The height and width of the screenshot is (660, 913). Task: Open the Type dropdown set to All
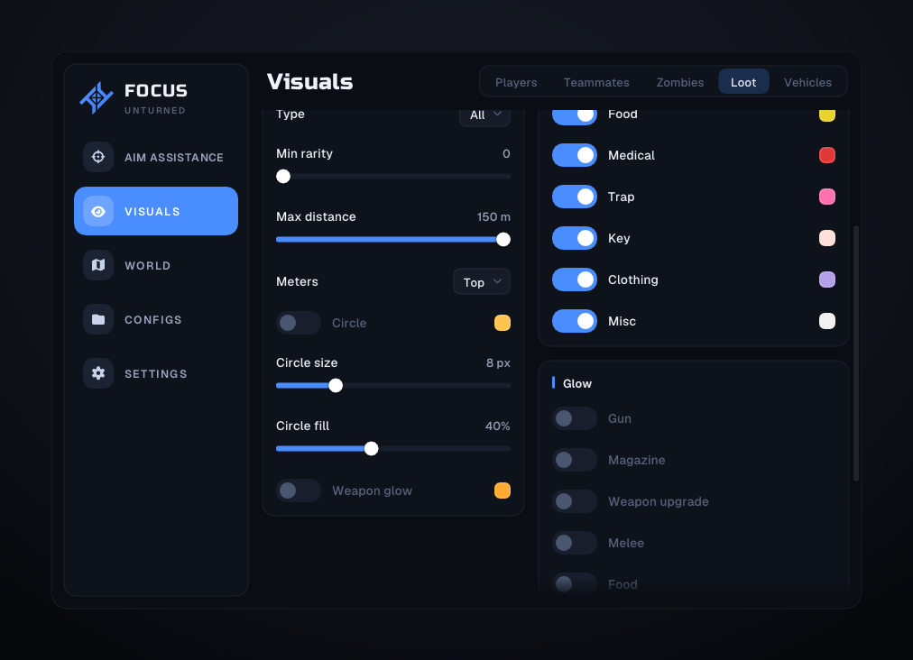485,115
